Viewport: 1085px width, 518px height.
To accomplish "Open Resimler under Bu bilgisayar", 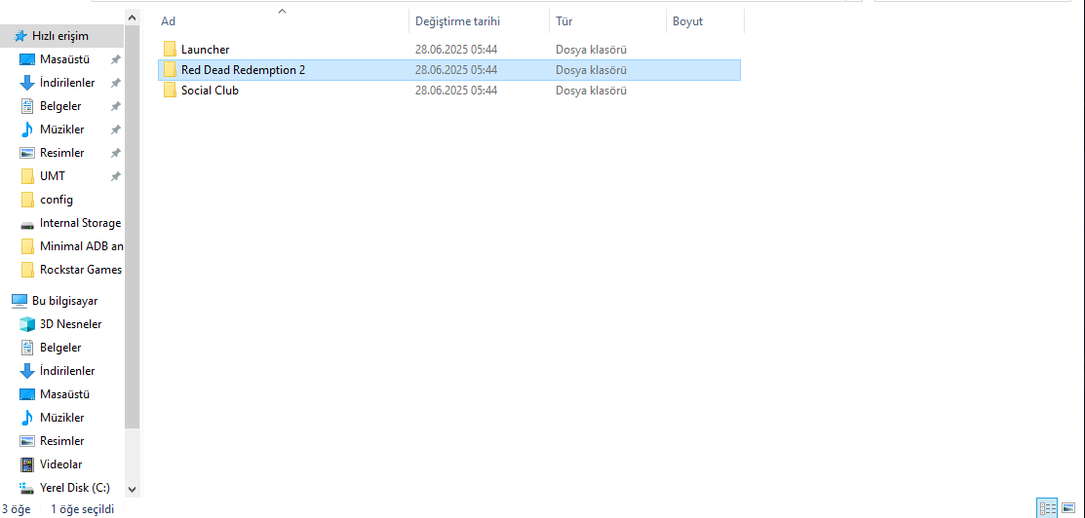I will tap(62, 440).
